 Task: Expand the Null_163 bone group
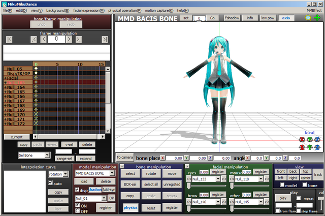(5, 82)
